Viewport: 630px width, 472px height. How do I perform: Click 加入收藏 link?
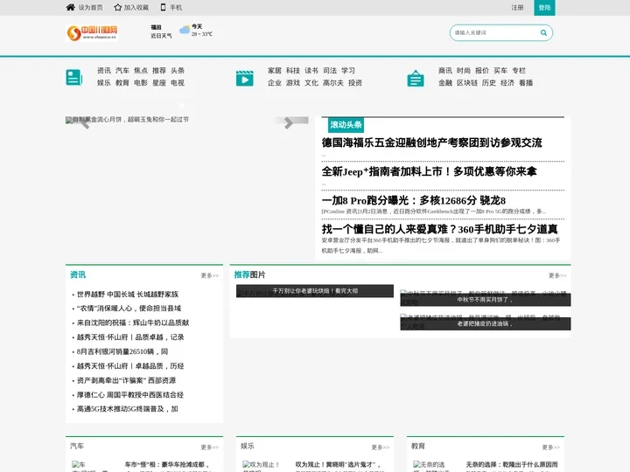136,8
